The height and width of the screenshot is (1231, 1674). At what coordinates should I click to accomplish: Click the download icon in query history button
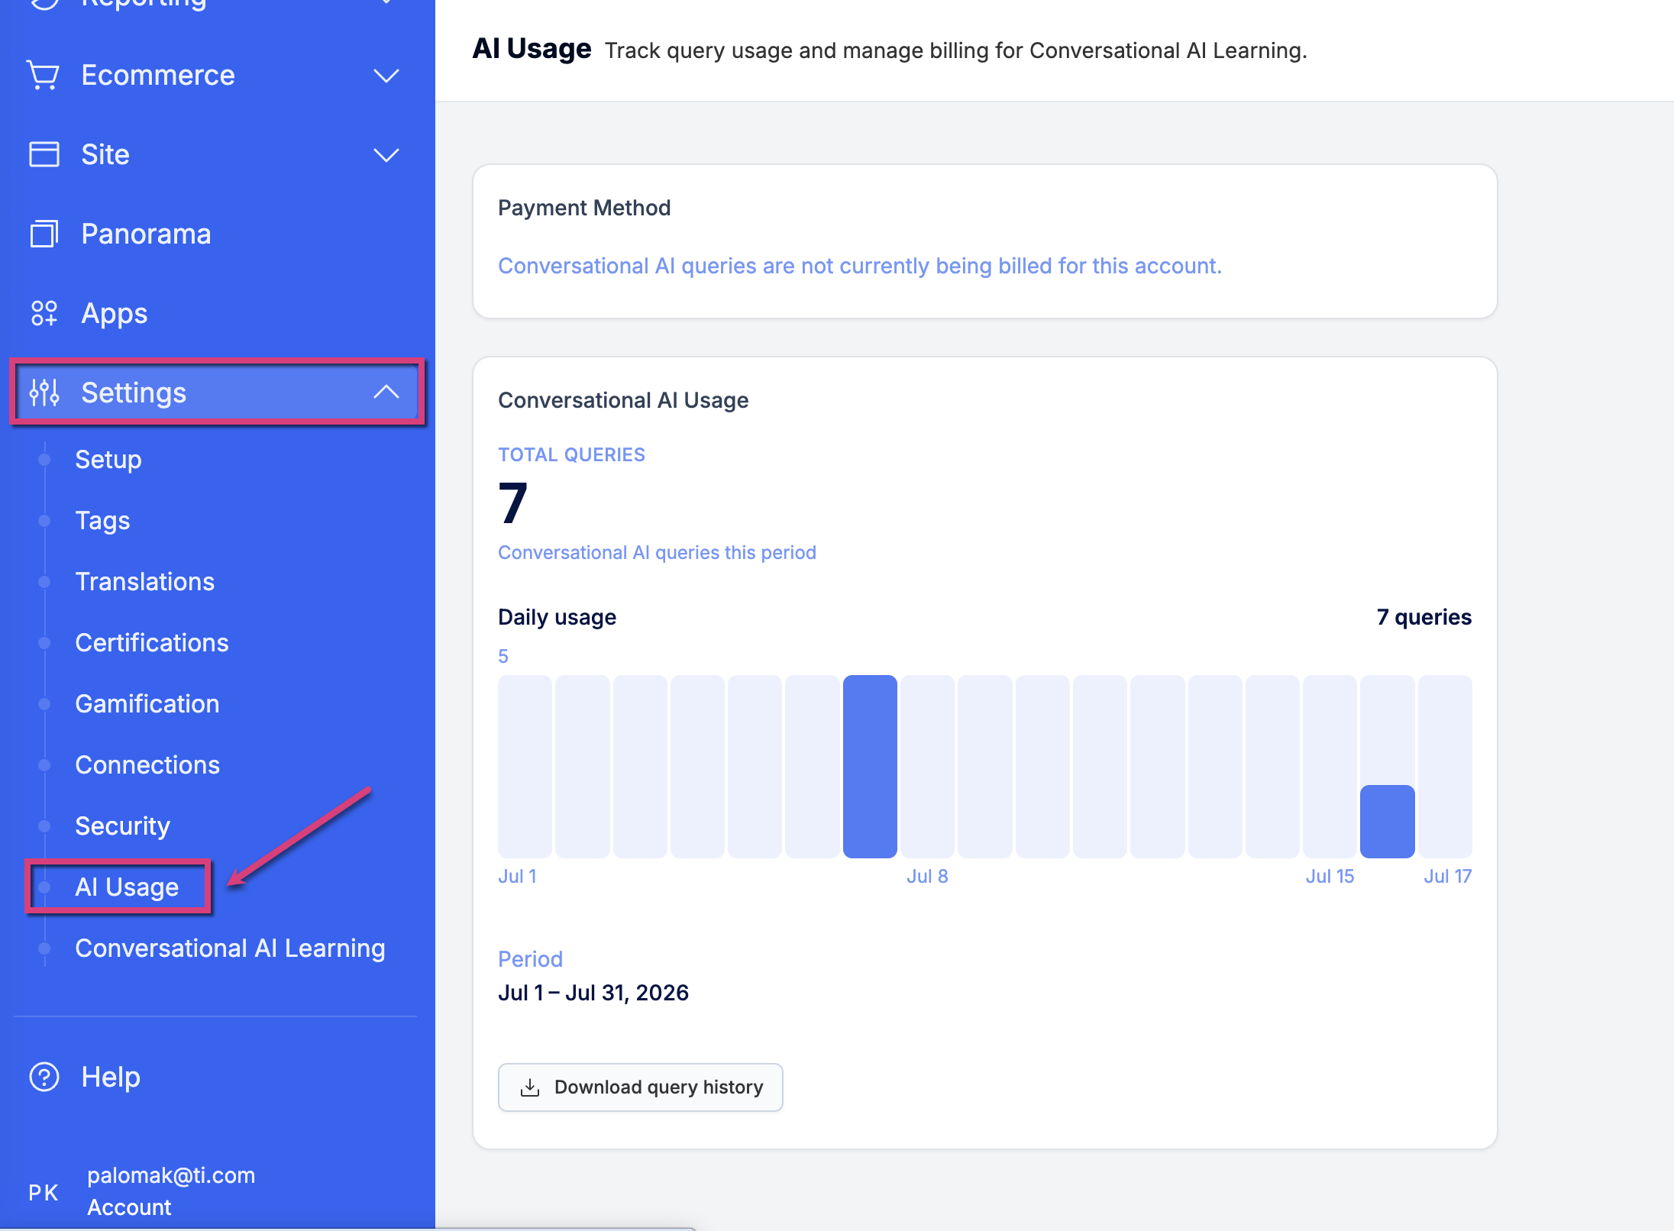click(x=530, y=1087)
